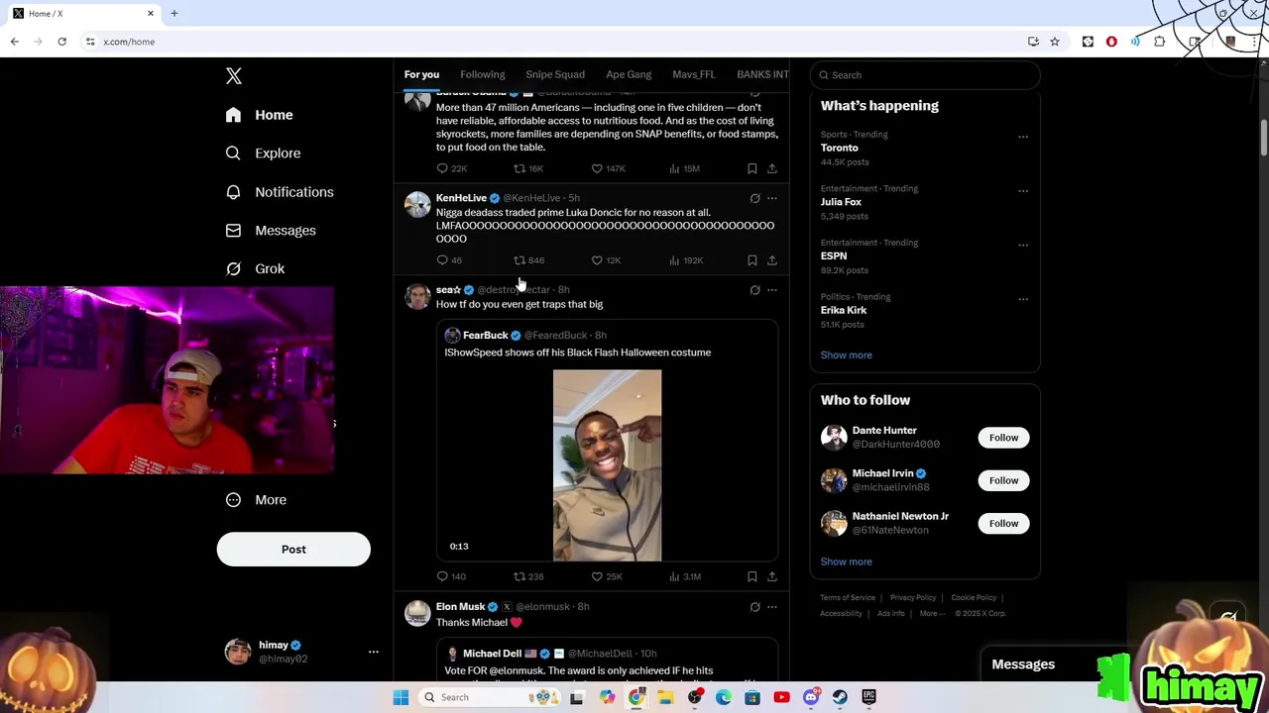
Task: Open Steam from the taskbar
Action: [840, 697]
